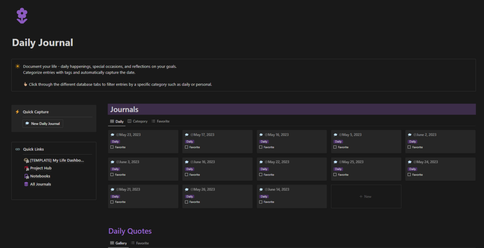The width and height of the screenshot is (484, 248).
Task: Click the sun icon in the callout
Action: (x=18, y=66)
